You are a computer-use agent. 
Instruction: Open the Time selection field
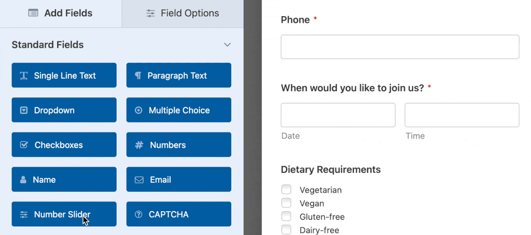tap(462, 115)
